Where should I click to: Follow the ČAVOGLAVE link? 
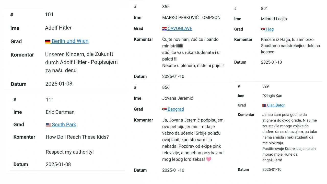click(x=180, y=28)
